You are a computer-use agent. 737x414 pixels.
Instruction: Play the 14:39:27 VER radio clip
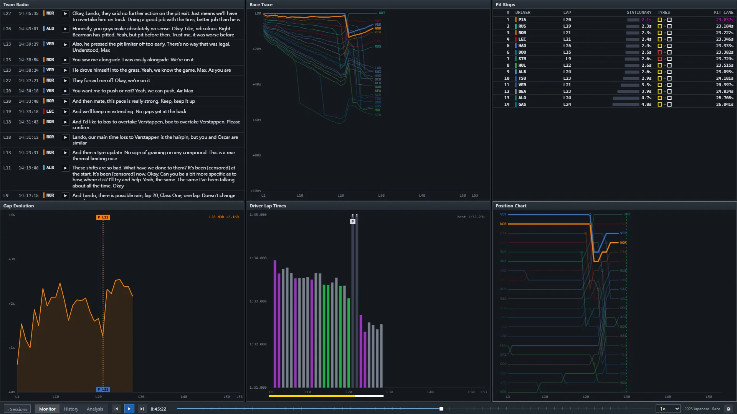pos(65,44)
